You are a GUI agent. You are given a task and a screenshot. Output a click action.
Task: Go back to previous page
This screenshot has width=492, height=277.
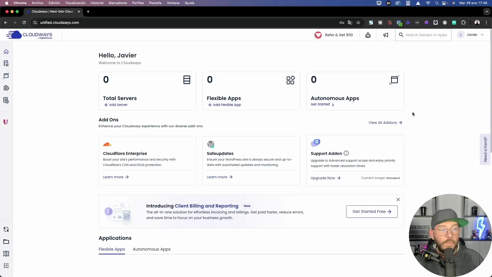pyautogui.click(x=6, y=23)
